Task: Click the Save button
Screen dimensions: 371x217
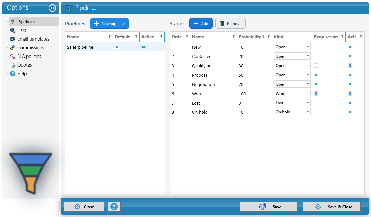Action: click(269, 207)
